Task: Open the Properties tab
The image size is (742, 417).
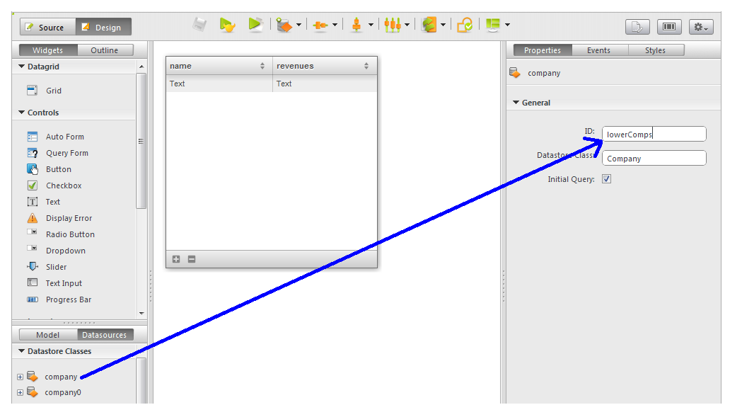Action: [x=543, y=50]
